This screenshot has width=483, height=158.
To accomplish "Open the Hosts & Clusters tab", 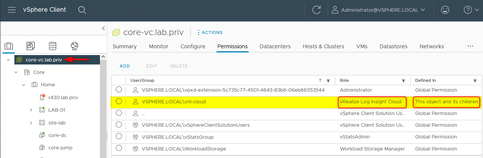I will click(x=324, y=46).
